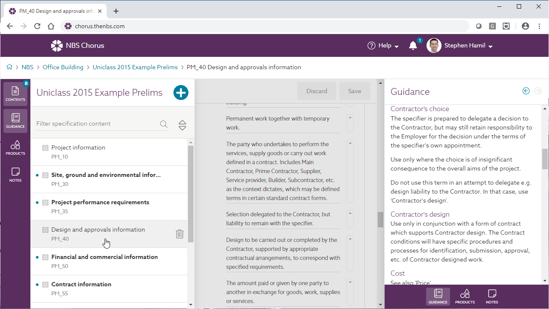Click browser profile account icon

click(x=525, y=26)
